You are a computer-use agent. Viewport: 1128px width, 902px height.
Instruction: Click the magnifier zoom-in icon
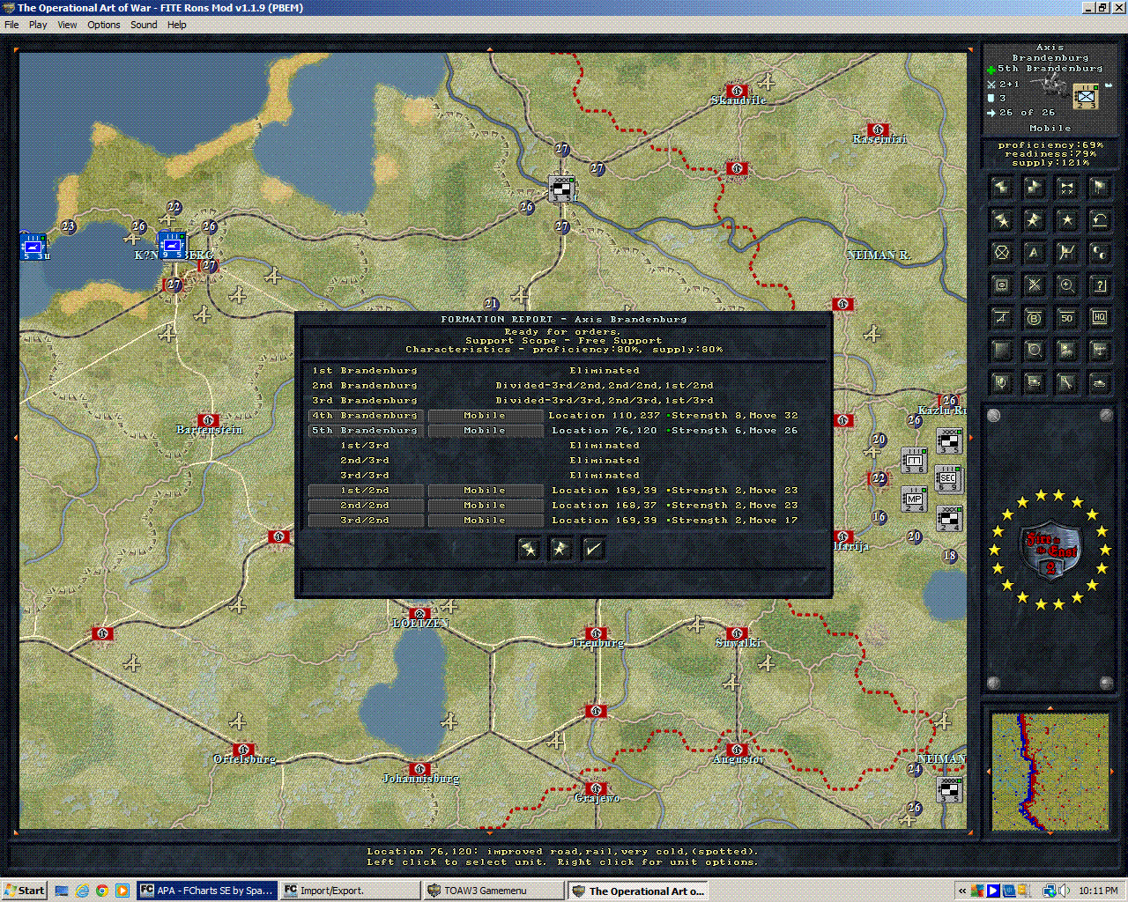[1066, 285]
